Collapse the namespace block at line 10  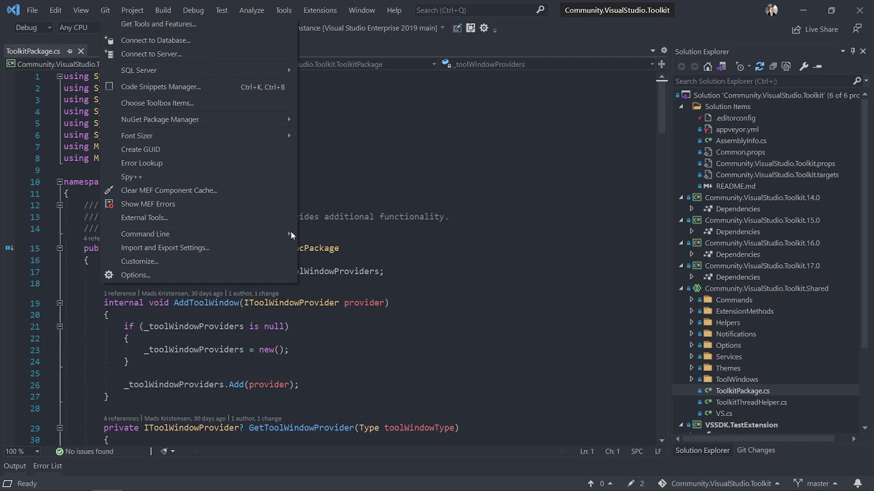point(59,182)
